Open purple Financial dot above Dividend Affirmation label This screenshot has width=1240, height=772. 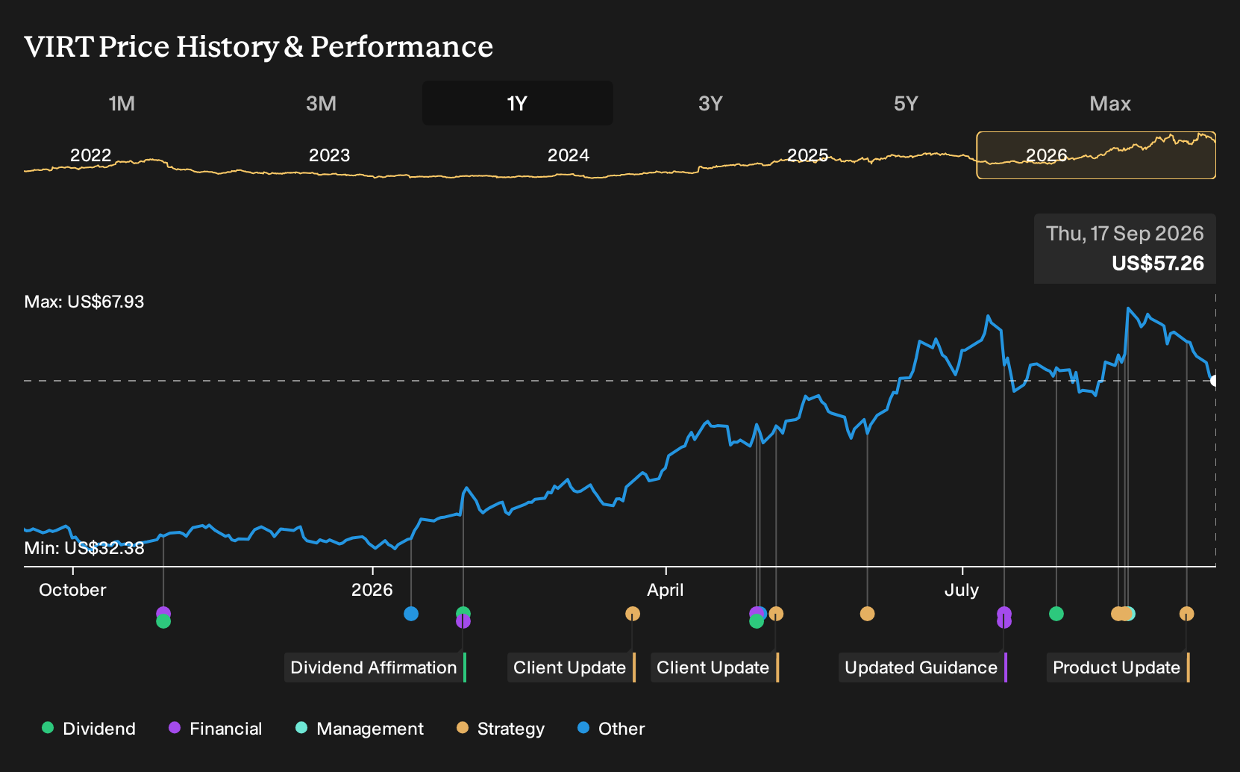pos(463,621)
